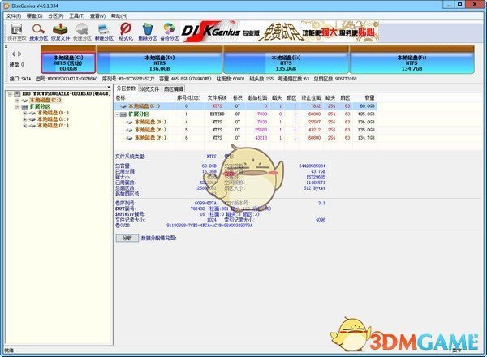Screen dimensions: 487x357
Task: Click the drive icon of 本地磁盘(C:) table row
Action: coord(123,106)
